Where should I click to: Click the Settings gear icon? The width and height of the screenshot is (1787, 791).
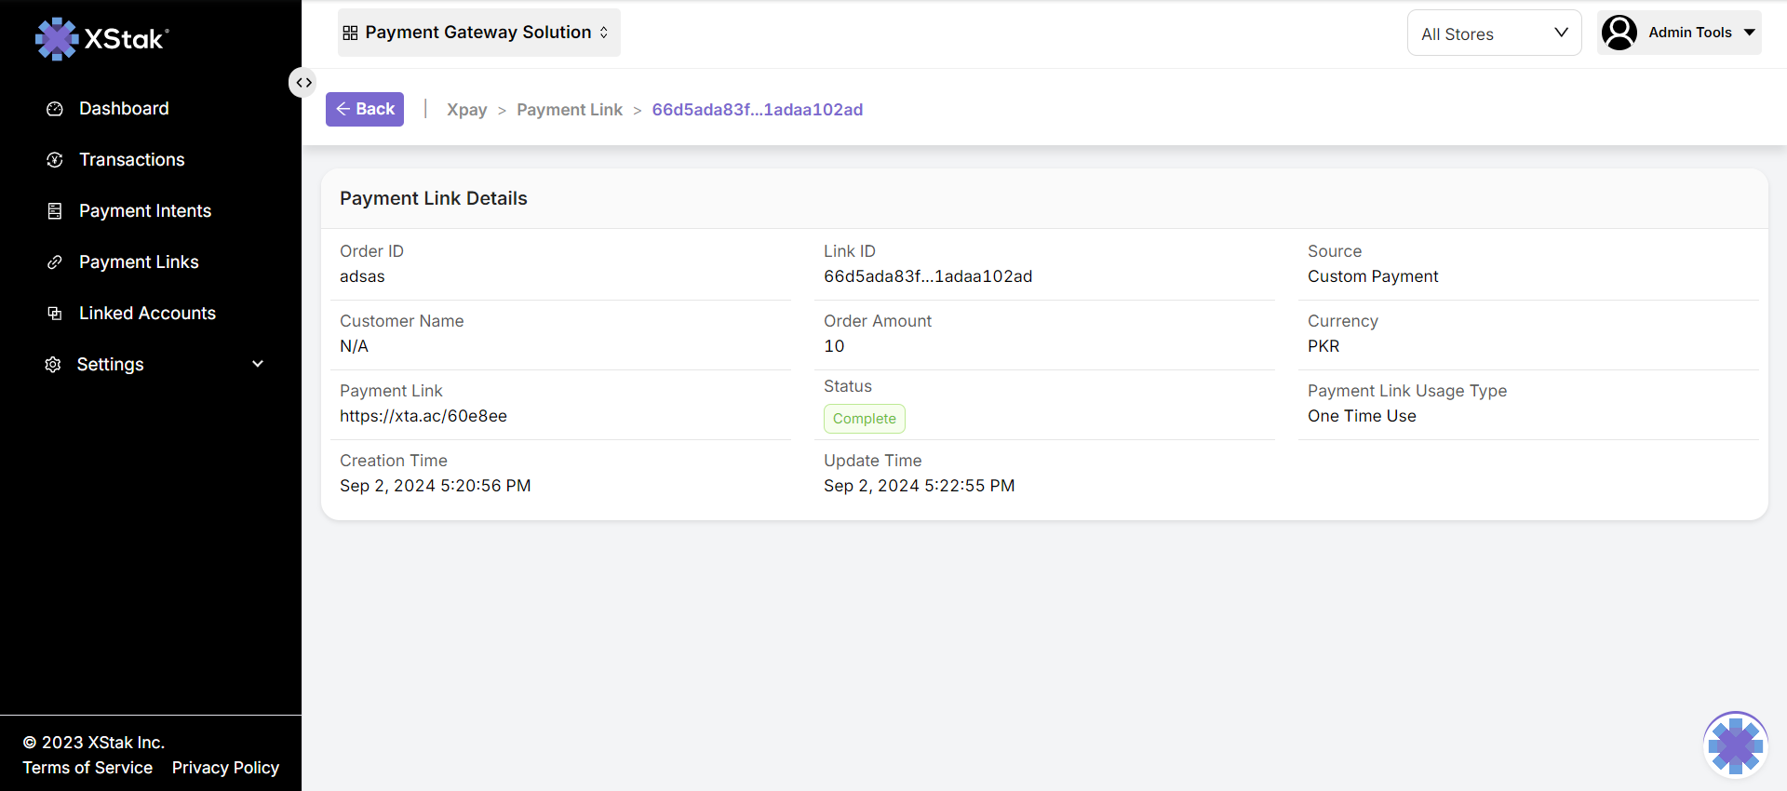pyautogui.click(x=53, y=365)
